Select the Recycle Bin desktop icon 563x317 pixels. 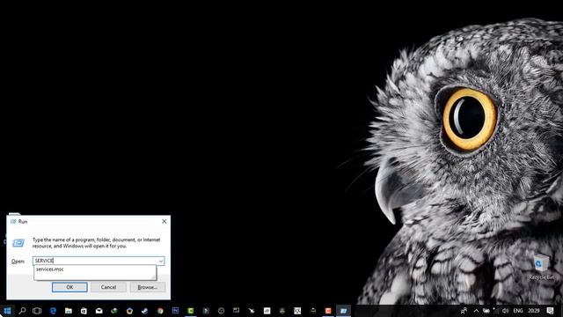click(541, 267)
